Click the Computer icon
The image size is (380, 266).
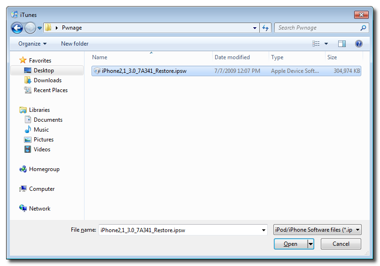point(23,188)
